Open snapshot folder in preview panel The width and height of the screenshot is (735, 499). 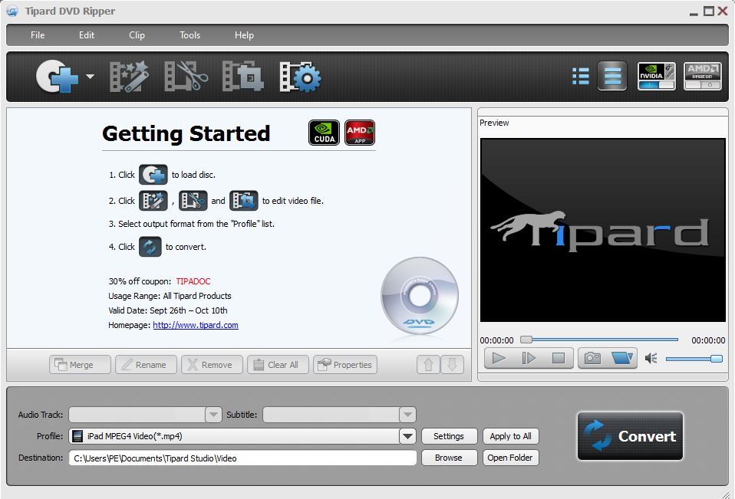point(622,358)
